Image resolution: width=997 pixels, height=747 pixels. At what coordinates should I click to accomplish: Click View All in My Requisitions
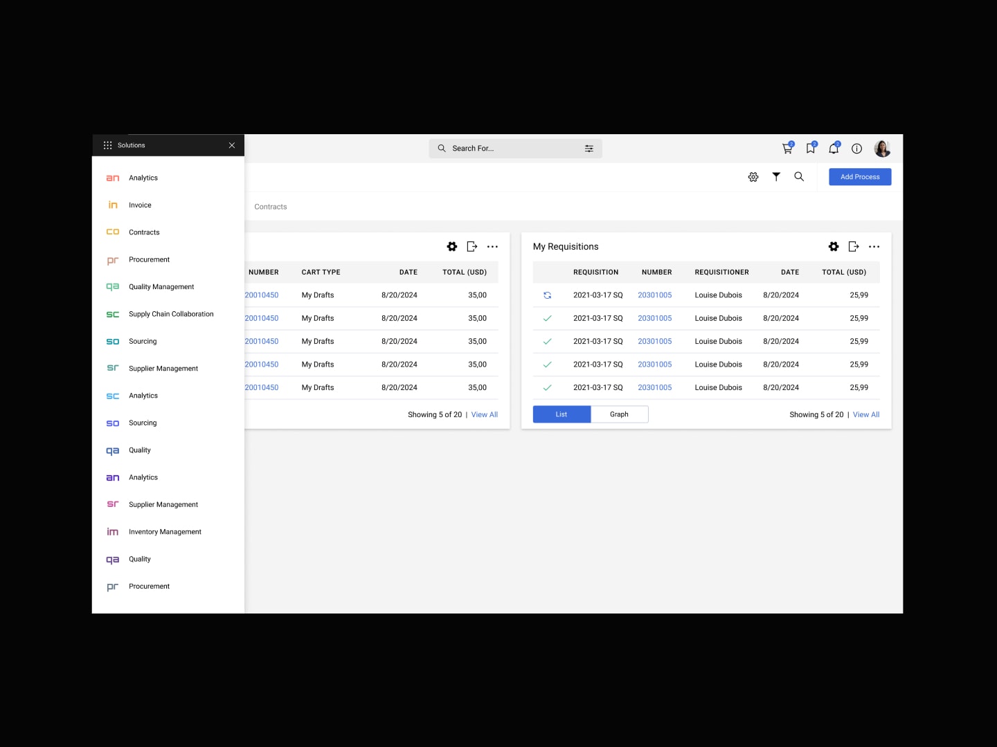point(866,415)
